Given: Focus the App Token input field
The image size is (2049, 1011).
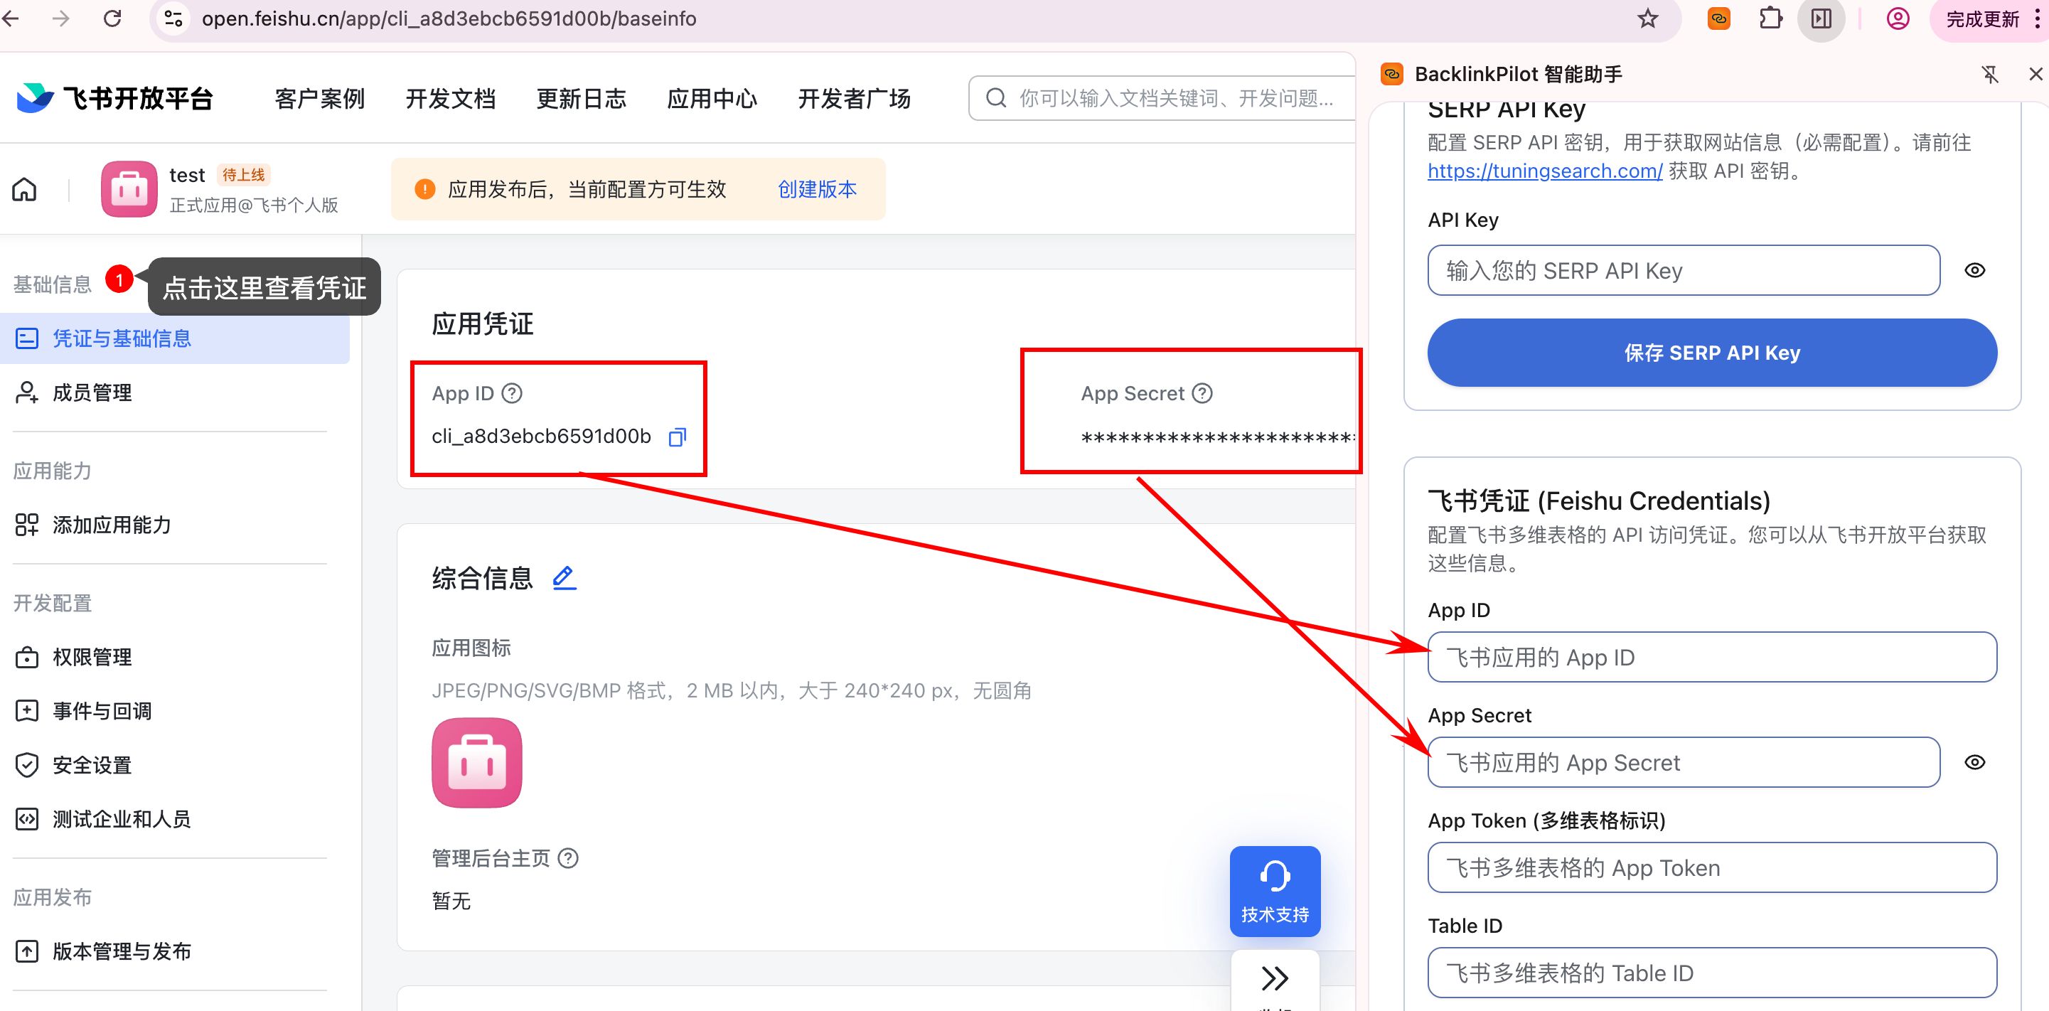Looking at the screenshot, I should tap(1712, 867).
